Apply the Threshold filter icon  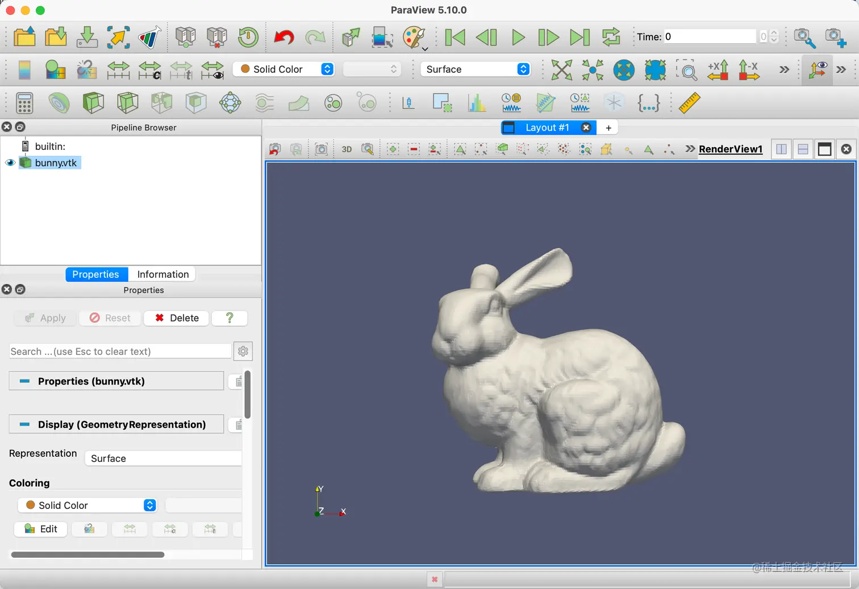(x=161, y=103)
